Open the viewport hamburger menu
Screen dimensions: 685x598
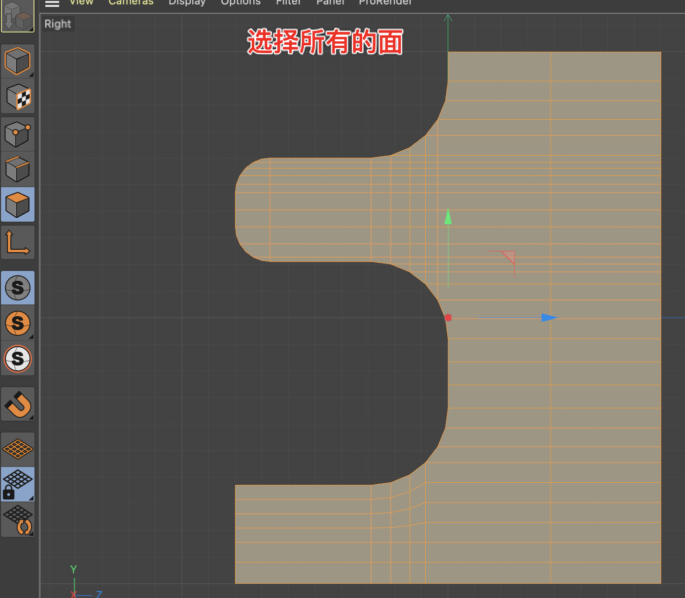(52, 3)
